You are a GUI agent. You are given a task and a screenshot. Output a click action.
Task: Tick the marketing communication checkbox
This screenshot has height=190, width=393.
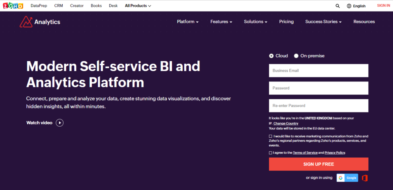271,136
